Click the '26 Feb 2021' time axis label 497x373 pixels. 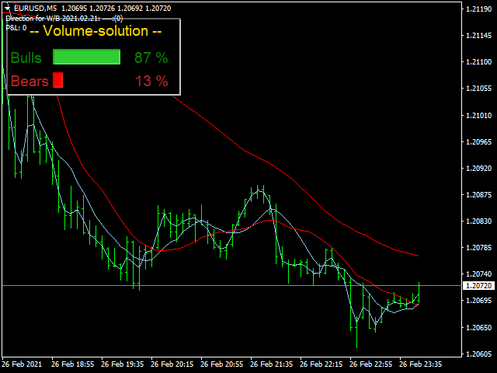pyautogui.click(x=23, y=364)
